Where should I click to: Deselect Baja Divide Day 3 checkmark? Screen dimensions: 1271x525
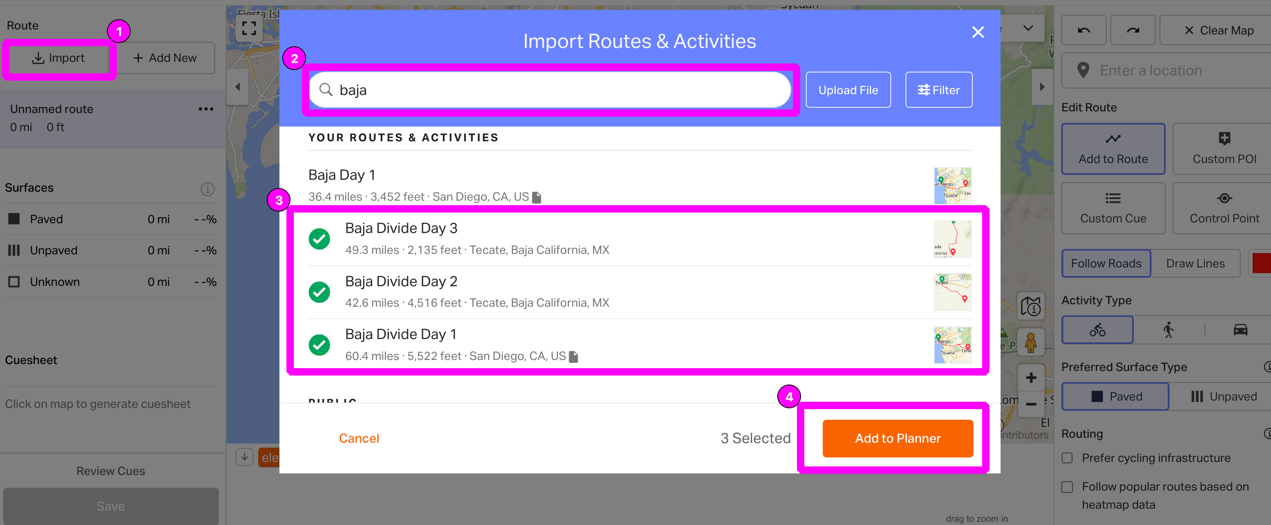(319, 239)
